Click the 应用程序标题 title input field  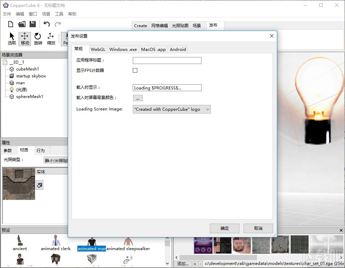pos(167,60)
